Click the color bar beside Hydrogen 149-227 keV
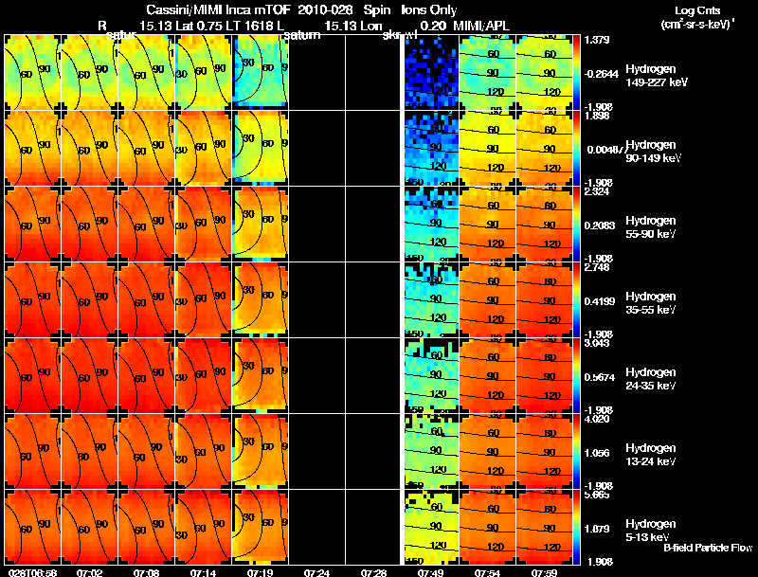 pos(577,72)
